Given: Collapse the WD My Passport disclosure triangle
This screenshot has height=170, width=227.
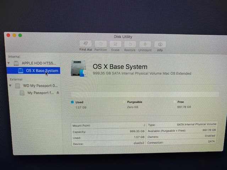Looking at the screenshot, I should point(10,85).
